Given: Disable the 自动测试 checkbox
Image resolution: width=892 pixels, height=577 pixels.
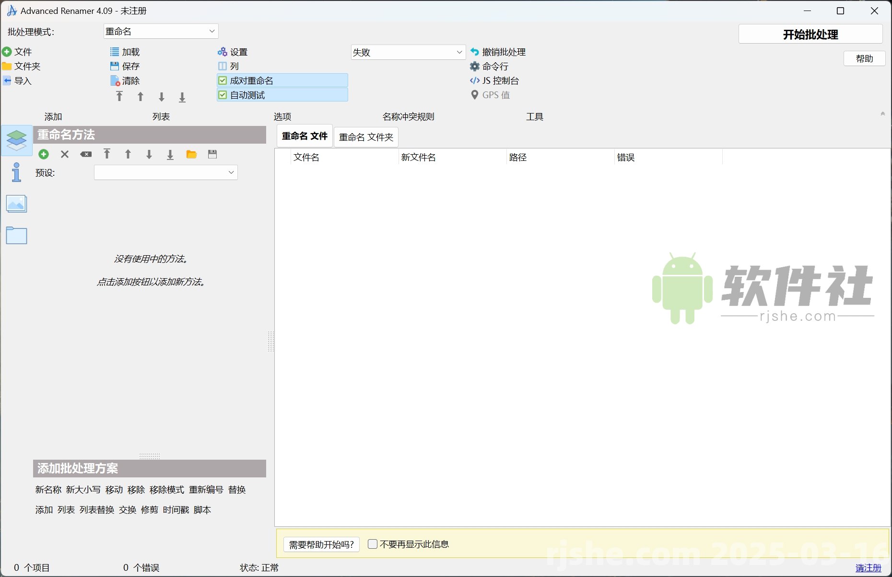Looking at the screenshot, I should point(222,95).
